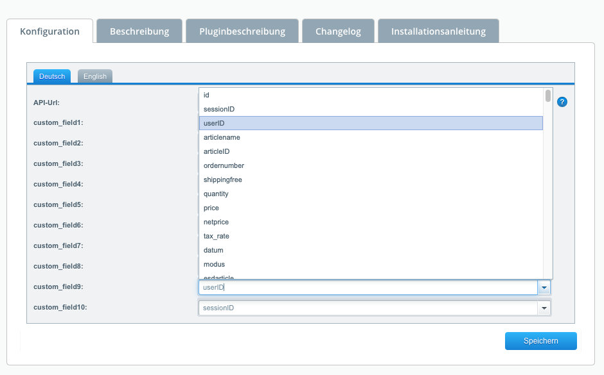
Task: Expand the custom_field10 dropdown arrow
Action: click(544, 308)
